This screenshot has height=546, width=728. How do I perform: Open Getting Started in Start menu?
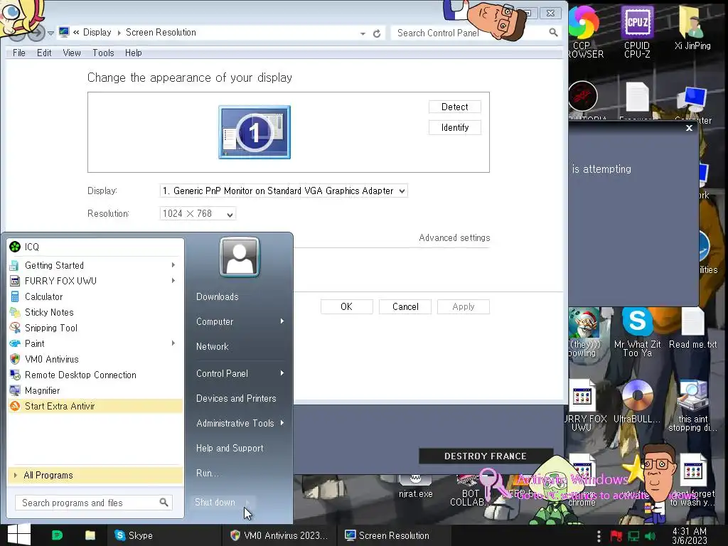pyautogui.click(x=95, y=266)
